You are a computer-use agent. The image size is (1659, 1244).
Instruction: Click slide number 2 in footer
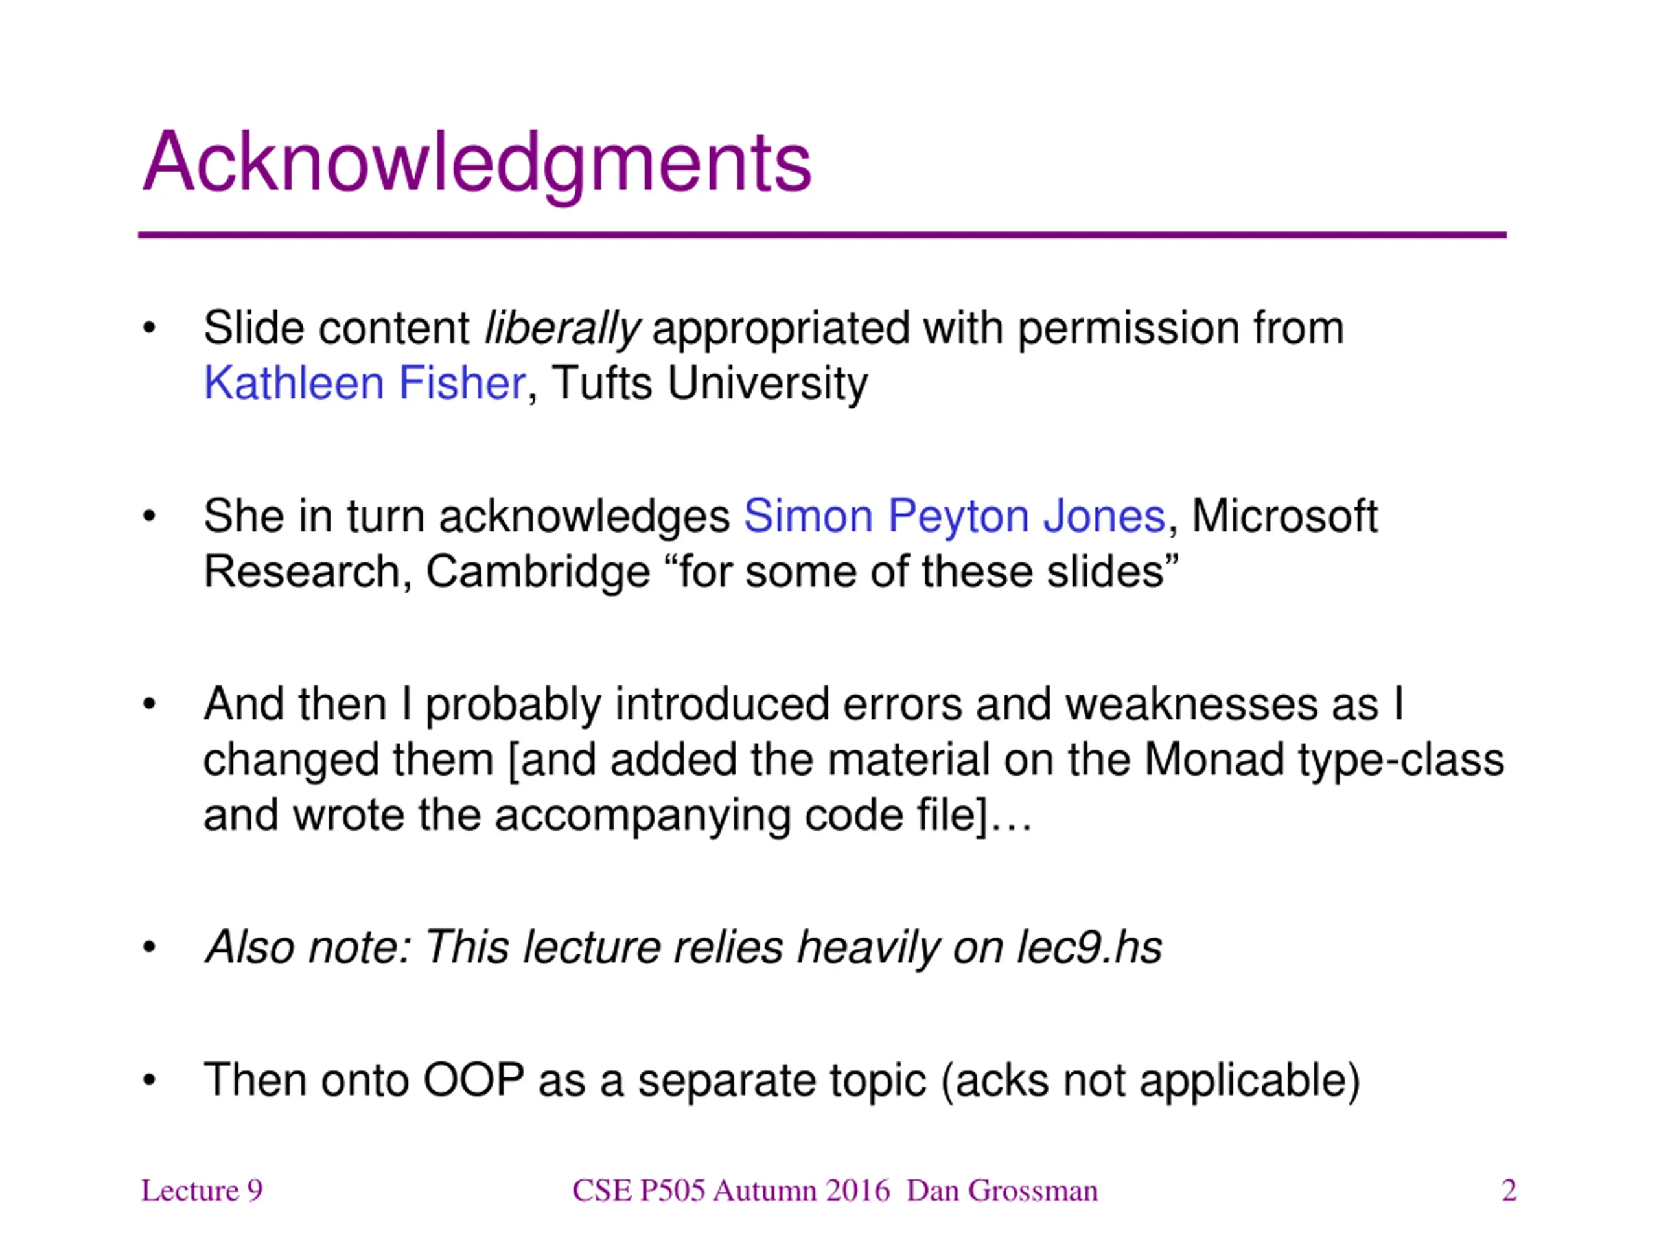(x=1509, y=1191)
